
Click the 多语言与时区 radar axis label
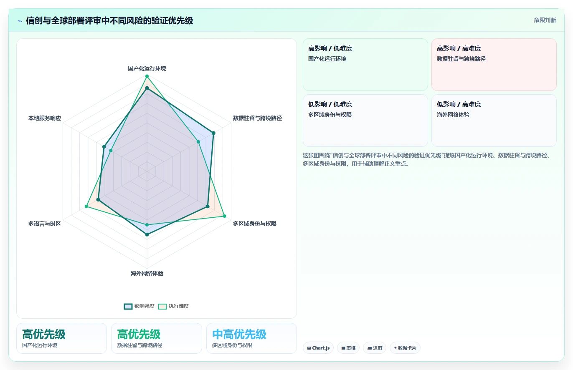[45, 224]
